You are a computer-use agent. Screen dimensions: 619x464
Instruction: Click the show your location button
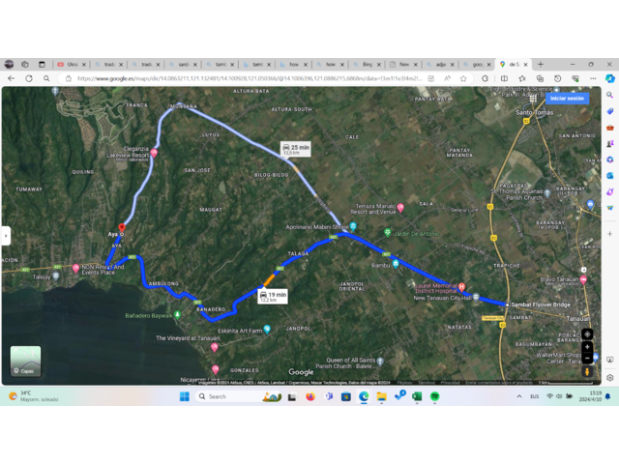pos(587,334)
